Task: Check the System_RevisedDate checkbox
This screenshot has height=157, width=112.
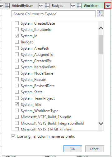Action: (x=17, y=86)
